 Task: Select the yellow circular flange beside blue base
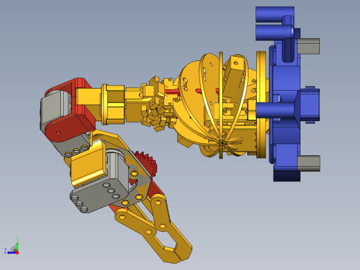pos(261,105)
